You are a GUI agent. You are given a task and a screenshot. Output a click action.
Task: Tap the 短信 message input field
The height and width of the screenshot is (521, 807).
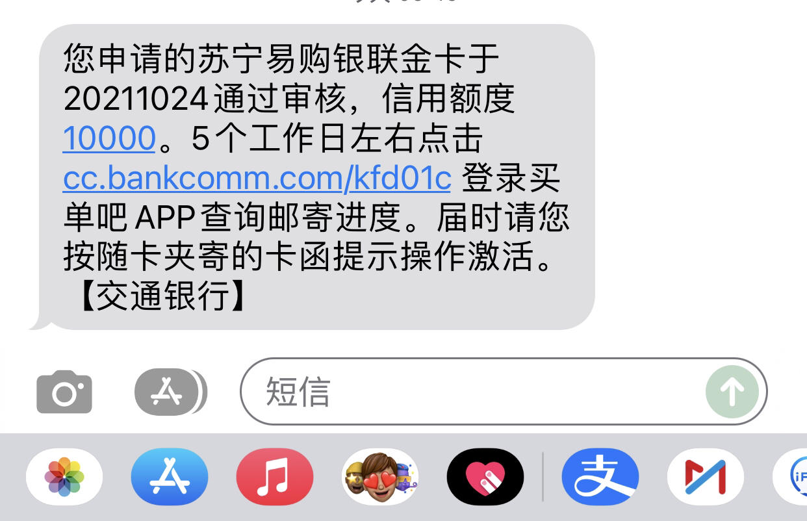[x=504, y=391]
